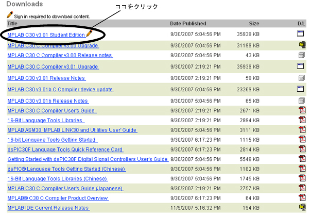Click PDF icon for Getting Started with dsPIC30F guide
Screen dimensions: 311x216
tap(302, 159)
